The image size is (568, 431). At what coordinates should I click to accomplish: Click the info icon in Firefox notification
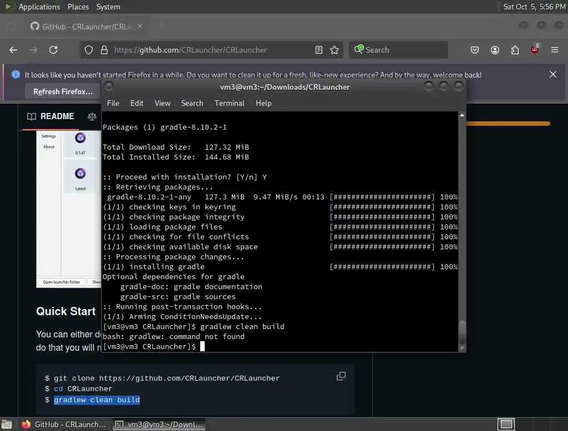click(16, 75)
